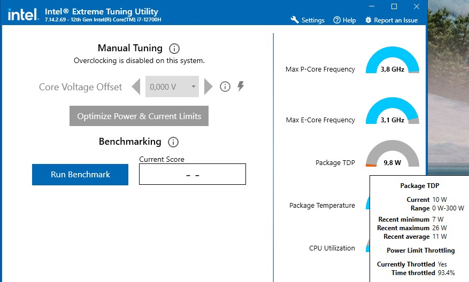Click the version and CPU model text in the header
The image size is (469, 282).
pos(103,20)
